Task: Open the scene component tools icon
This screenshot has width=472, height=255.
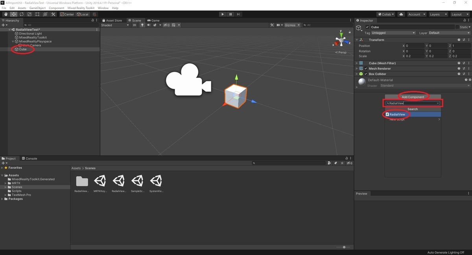Action: click(272, 25)
